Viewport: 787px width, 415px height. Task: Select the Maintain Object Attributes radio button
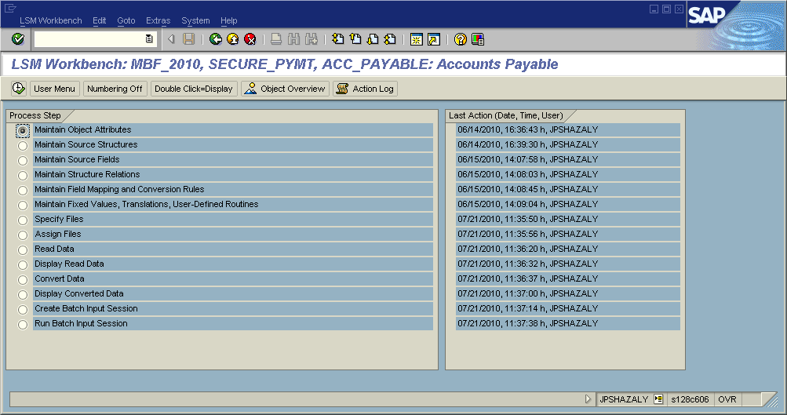23,130
